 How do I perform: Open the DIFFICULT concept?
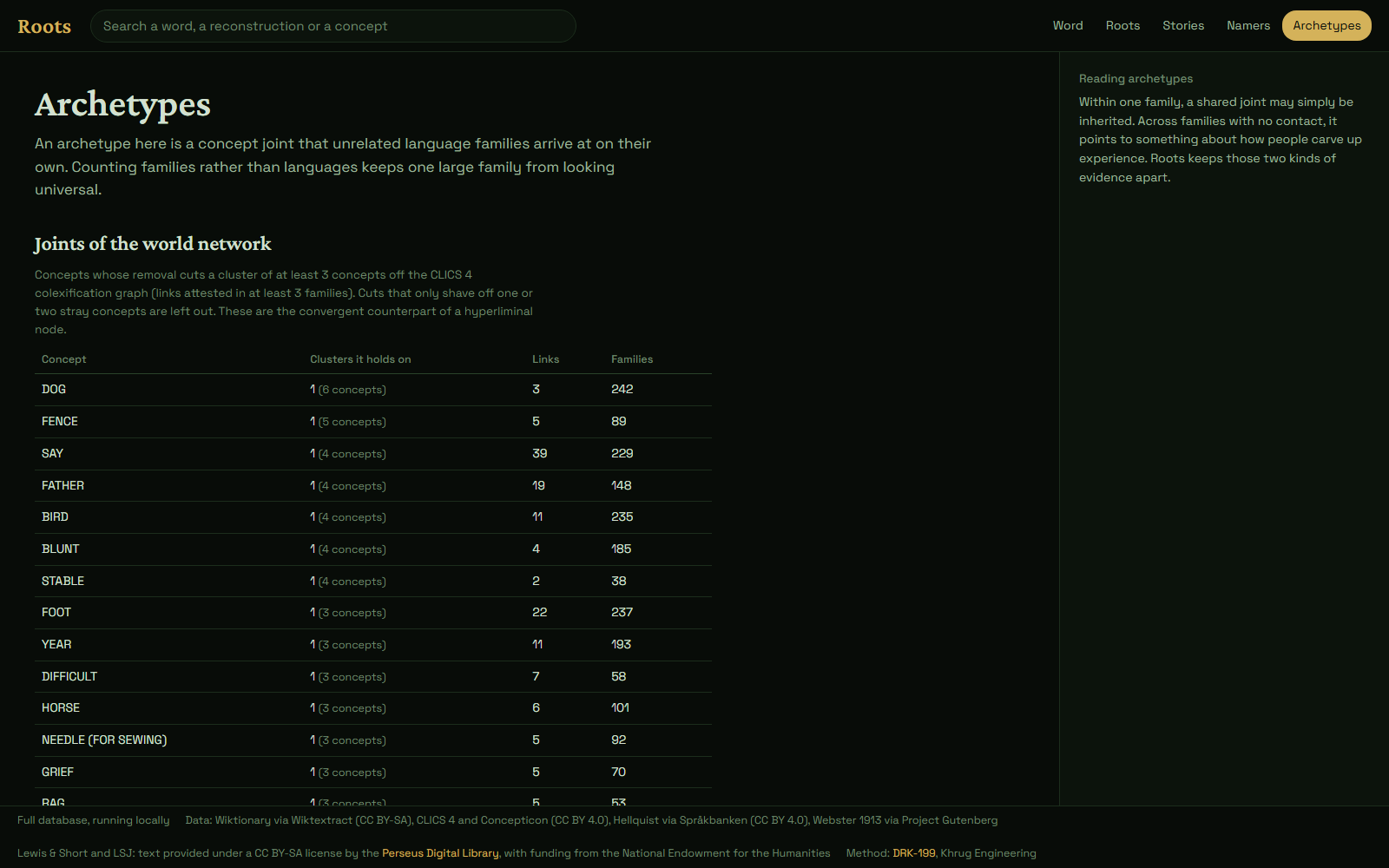tap(69, 676)
